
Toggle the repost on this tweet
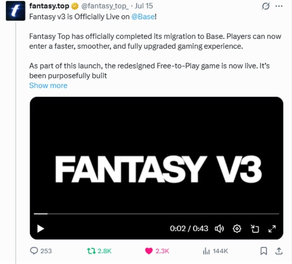91,251
